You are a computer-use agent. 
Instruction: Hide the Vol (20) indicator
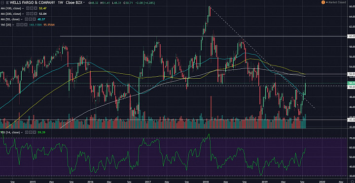click(x=18, y=25)
